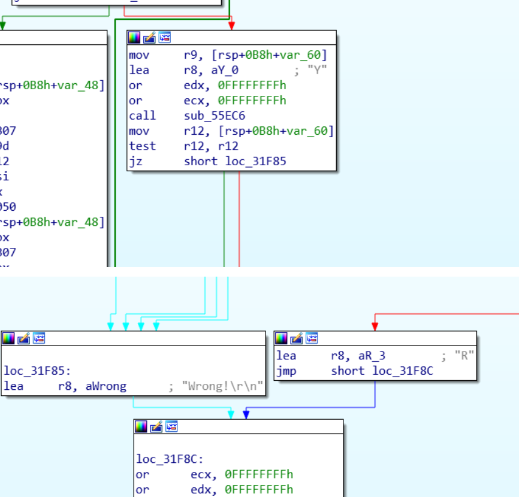Click group nodes icon on loc_31F8C block
The image size is (519, 497).
click(171, 426)
